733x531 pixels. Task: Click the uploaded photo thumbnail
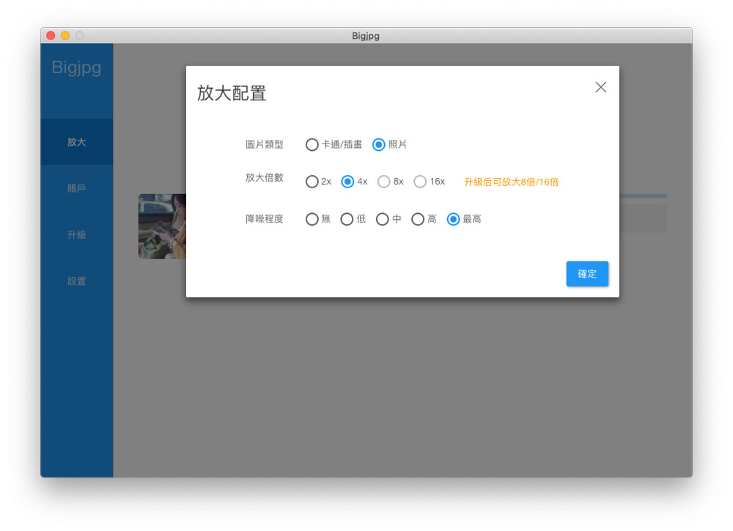click(x=162, y=226)
